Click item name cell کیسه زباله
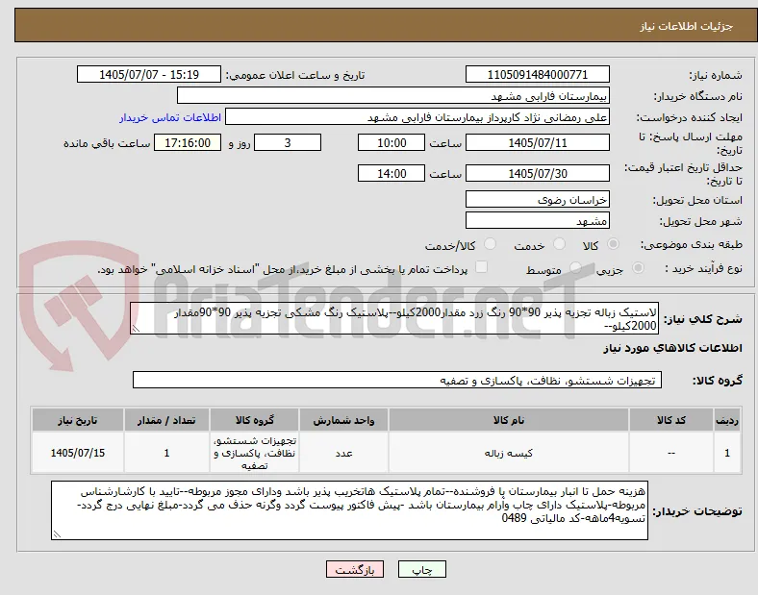 pos(509,453)
